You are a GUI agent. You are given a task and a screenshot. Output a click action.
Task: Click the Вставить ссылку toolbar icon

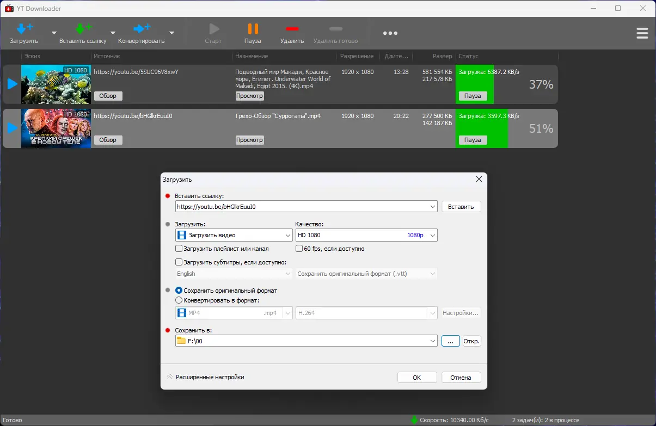tap(83, 29)
